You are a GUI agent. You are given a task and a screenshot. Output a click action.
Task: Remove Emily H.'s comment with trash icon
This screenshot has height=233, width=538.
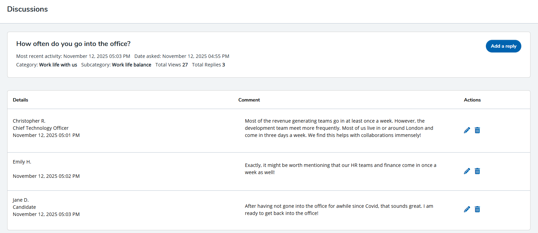tap(477, 171)
